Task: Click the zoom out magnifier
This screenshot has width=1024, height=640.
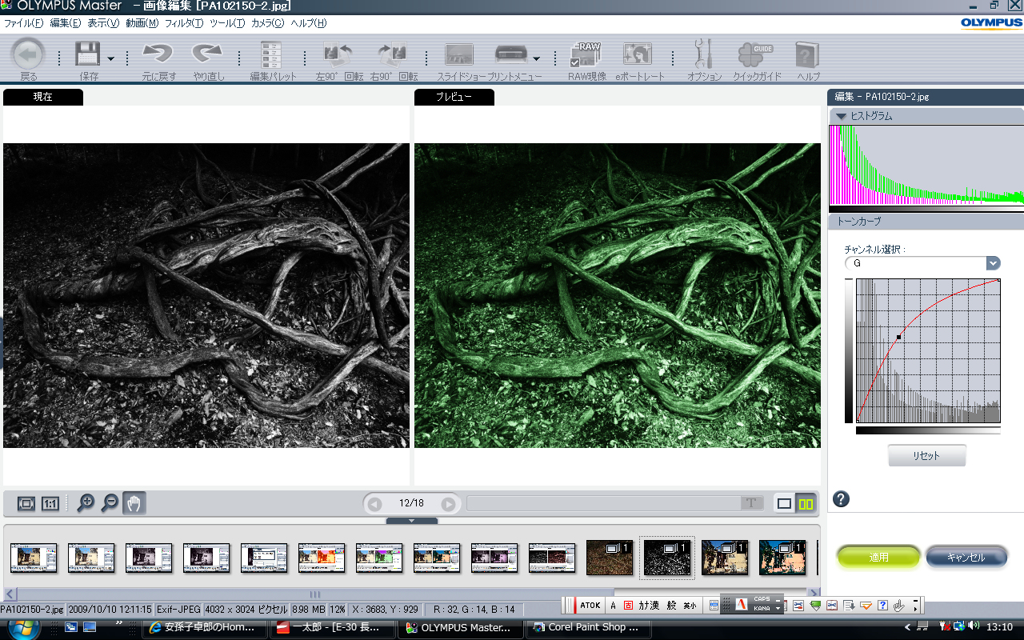Action: tap(110, 503)
